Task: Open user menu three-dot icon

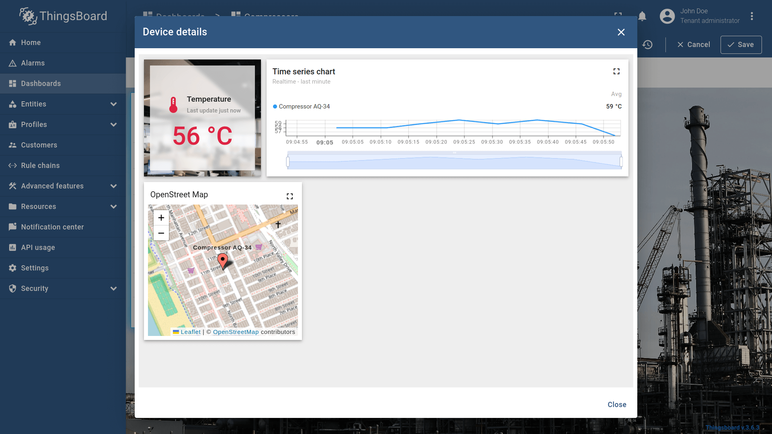Action: tap(751, 16)
